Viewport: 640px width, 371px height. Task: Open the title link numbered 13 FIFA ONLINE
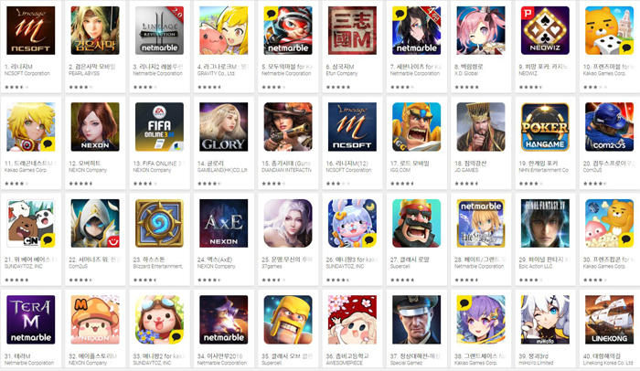coord(158,164)
